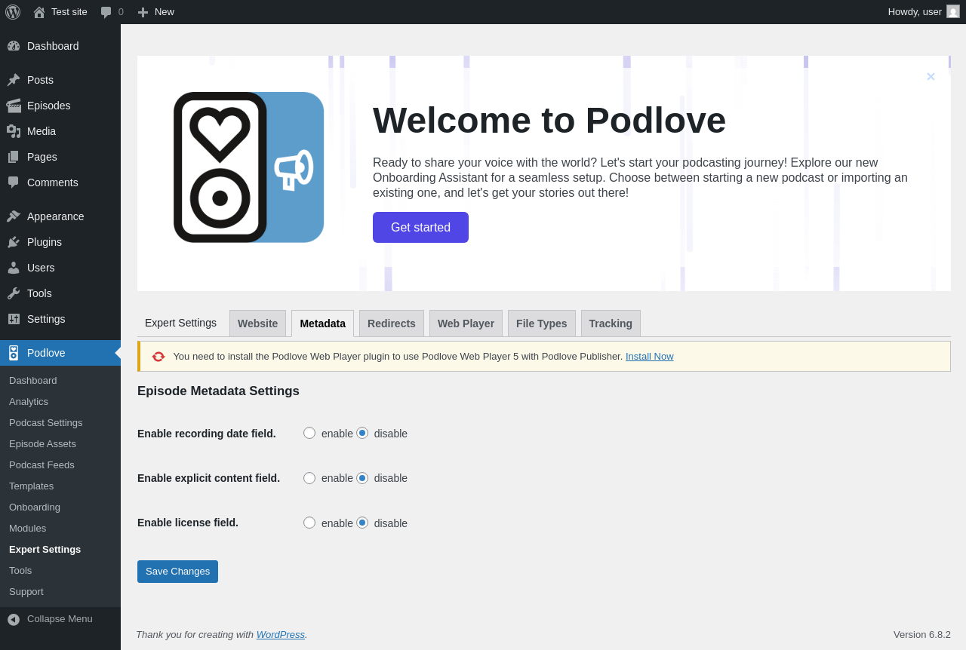Click the red update icon in notice
The width and height of the screenshot is (966, 650).
click(x=158, y=357)
